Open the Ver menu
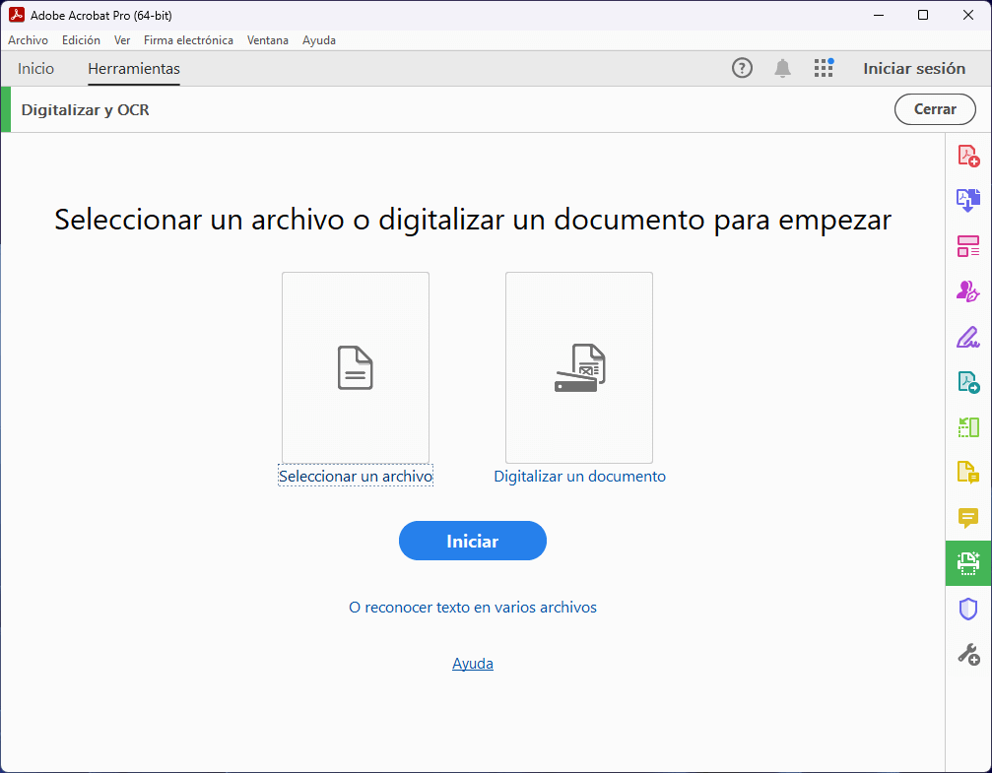Viewport: 992px width, 773px height. pos(122,39)
